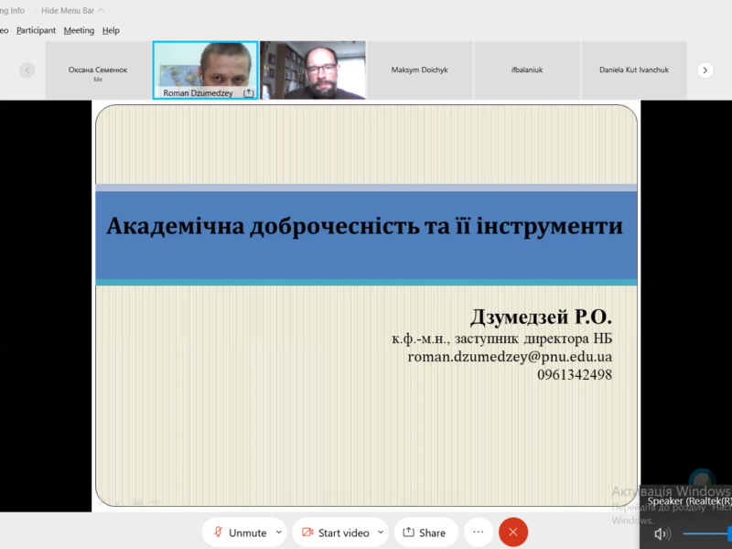Click the speaker volume icon
Image resolution: width=732 pixels, height=549 pixels.
(x=662, y=533)
